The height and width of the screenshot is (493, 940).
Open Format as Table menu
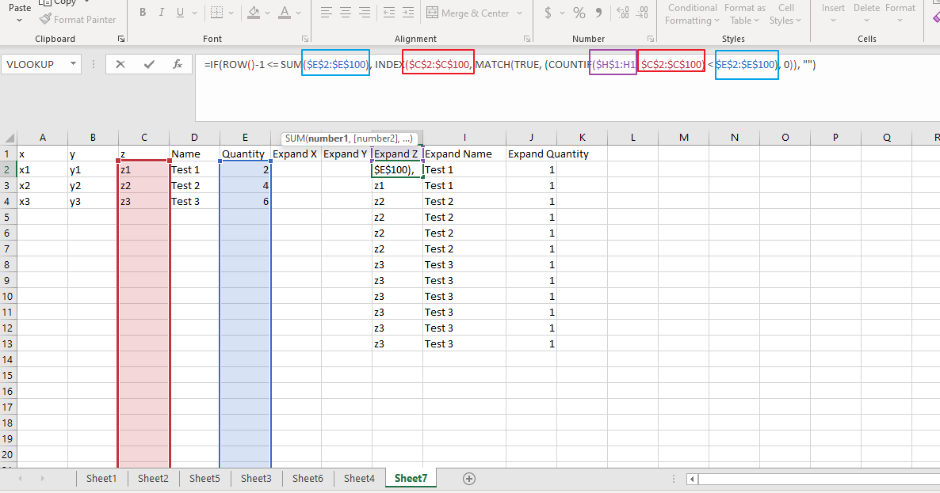point(744,13)
